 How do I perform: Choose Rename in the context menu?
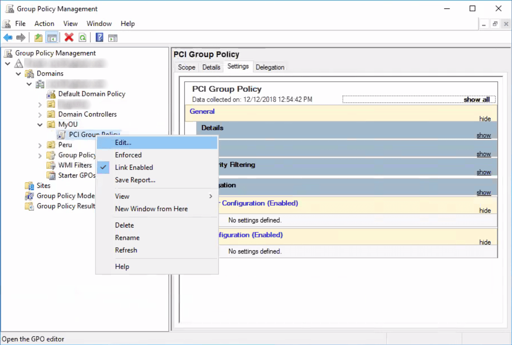click(x=157, y=237)
